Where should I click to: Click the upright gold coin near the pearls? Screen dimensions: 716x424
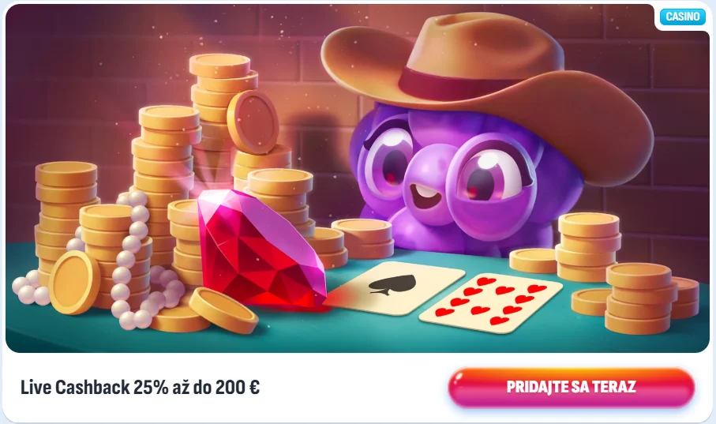[x=74, y=282]
